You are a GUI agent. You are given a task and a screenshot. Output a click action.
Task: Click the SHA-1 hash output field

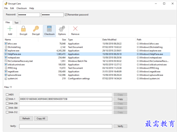[x=66, y=99]
